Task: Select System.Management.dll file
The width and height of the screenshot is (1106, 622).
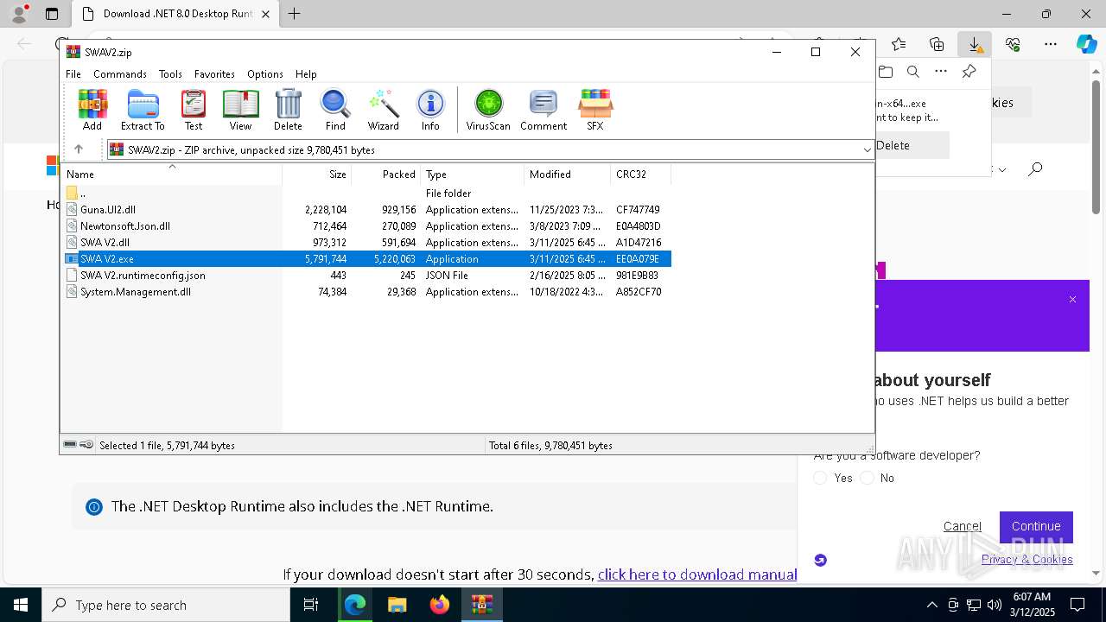Action: (x=136, y=292)
